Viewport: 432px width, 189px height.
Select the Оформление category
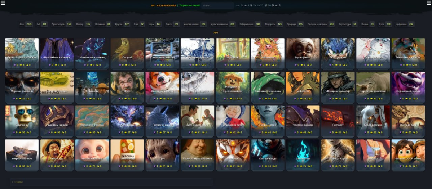pyautogui.click(x=250, y=24)
